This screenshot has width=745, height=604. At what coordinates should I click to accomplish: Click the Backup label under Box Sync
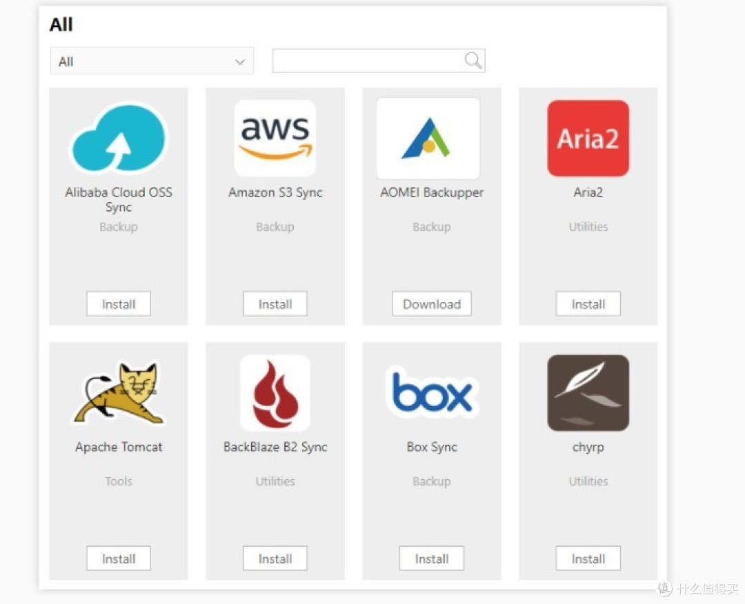[431, 481]
